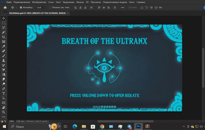
Task: Pick the Crop tool
Action: (4, 37)
